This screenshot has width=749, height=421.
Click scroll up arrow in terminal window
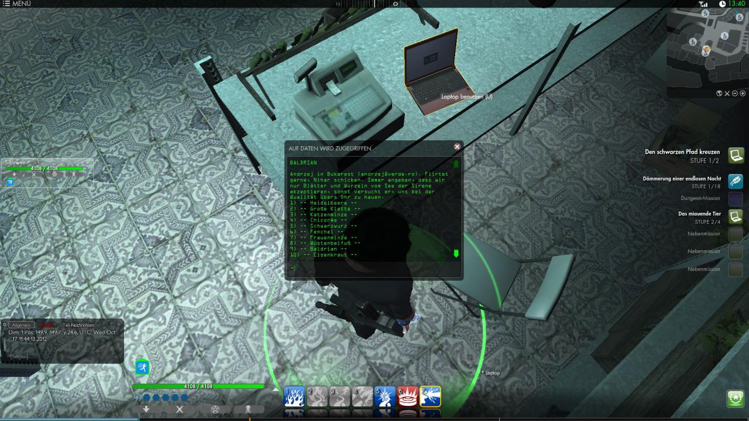pos(456,164)
